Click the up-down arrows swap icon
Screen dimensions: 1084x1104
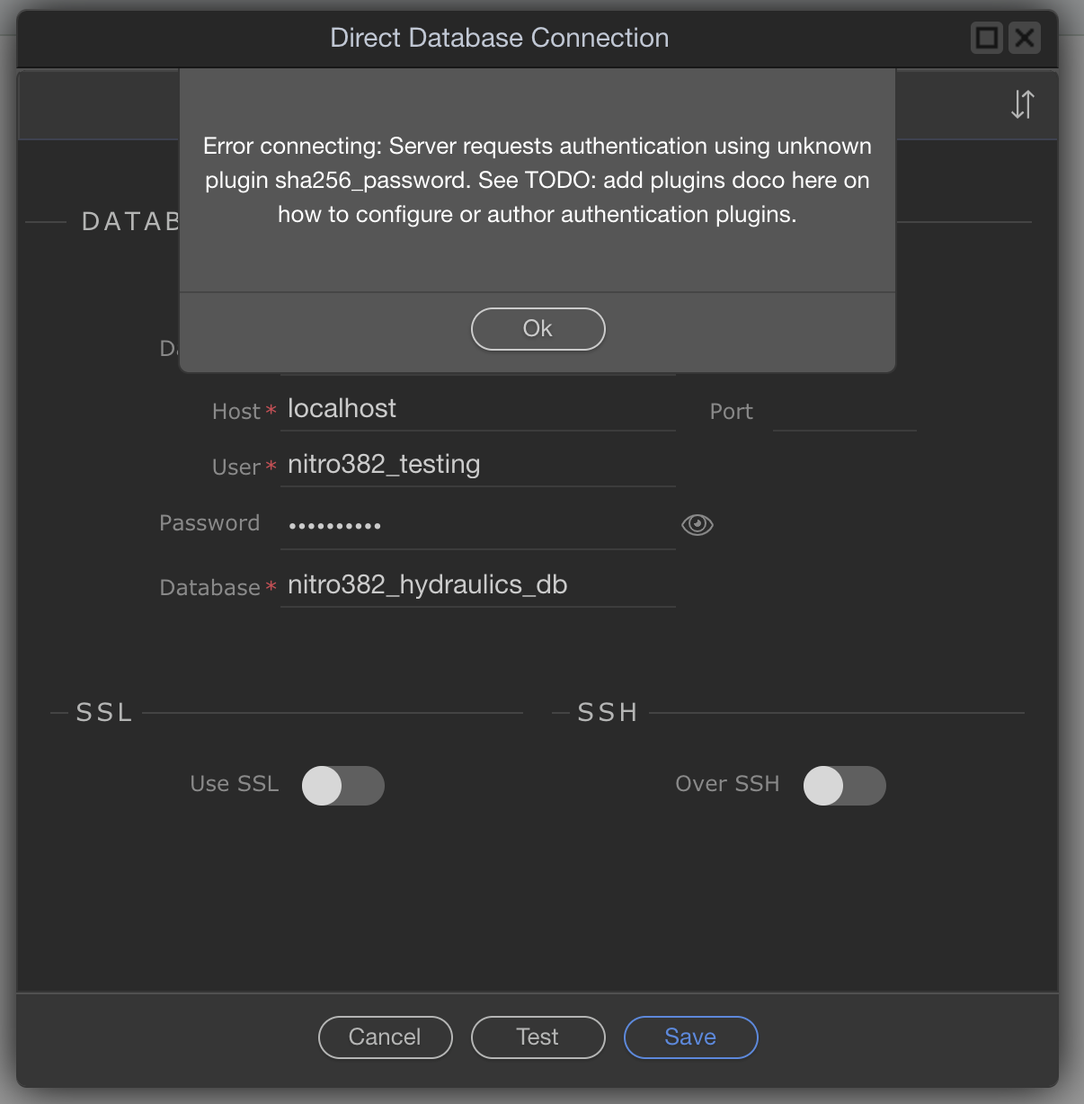coord(1022,104)
